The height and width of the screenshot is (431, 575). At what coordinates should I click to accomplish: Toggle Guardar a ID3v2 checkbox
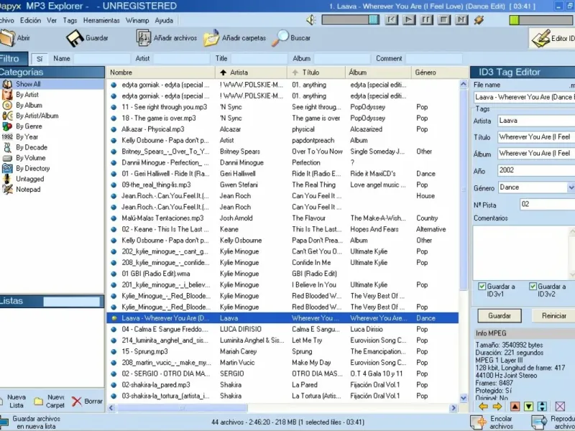[533, 286]
